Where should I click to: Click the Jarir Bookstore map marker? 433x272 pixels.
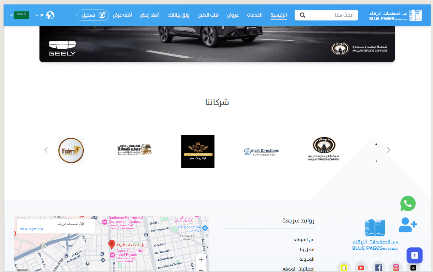pos(205,228)
